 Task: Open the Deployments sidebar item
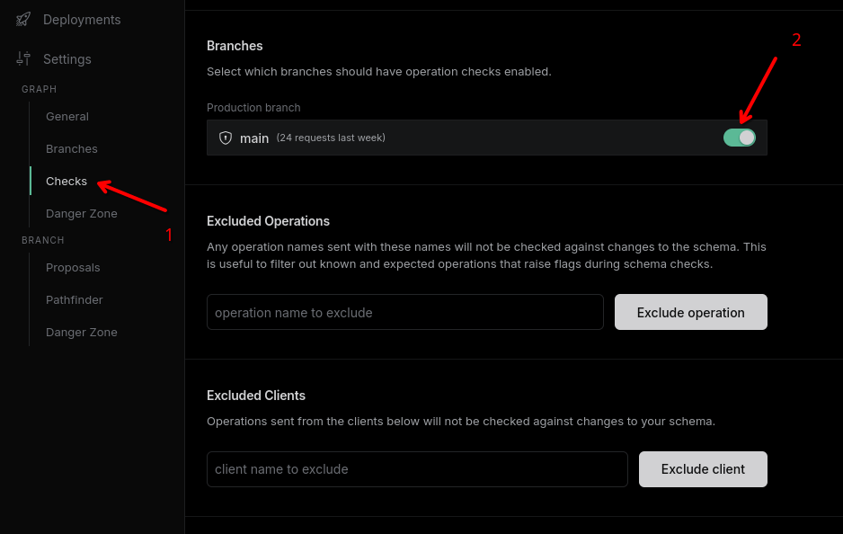(81, 19)
